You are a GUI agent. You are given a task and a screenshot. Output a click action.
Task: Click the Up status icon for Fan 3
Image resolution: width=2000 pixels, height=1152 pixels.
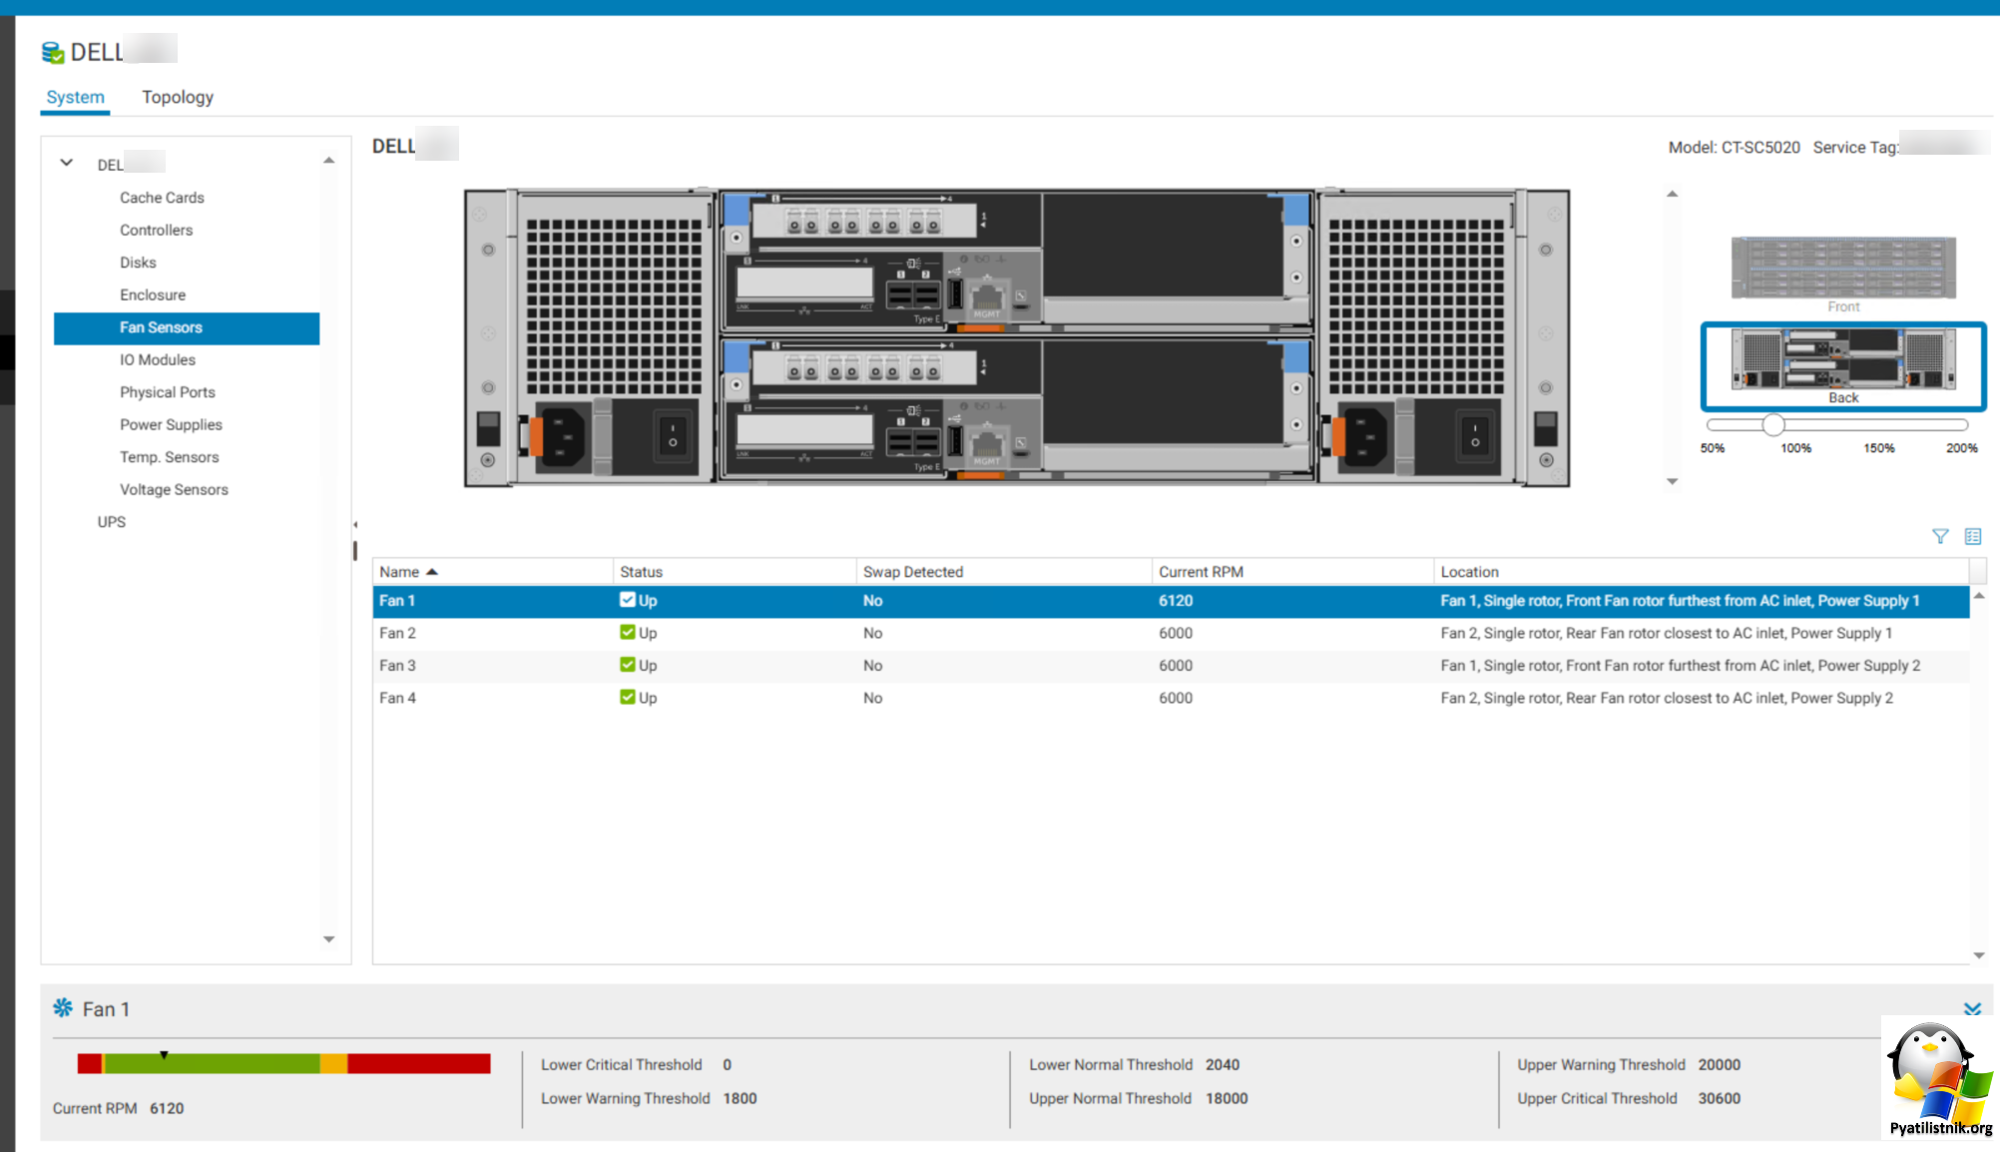click(x=628, y=665)
